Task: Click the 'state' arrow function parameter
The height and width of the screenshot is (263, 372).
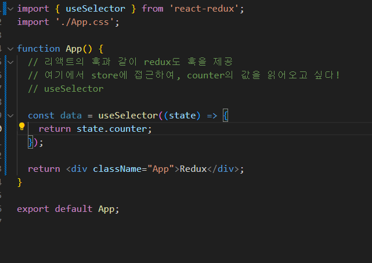Action: tap(182, 116)
